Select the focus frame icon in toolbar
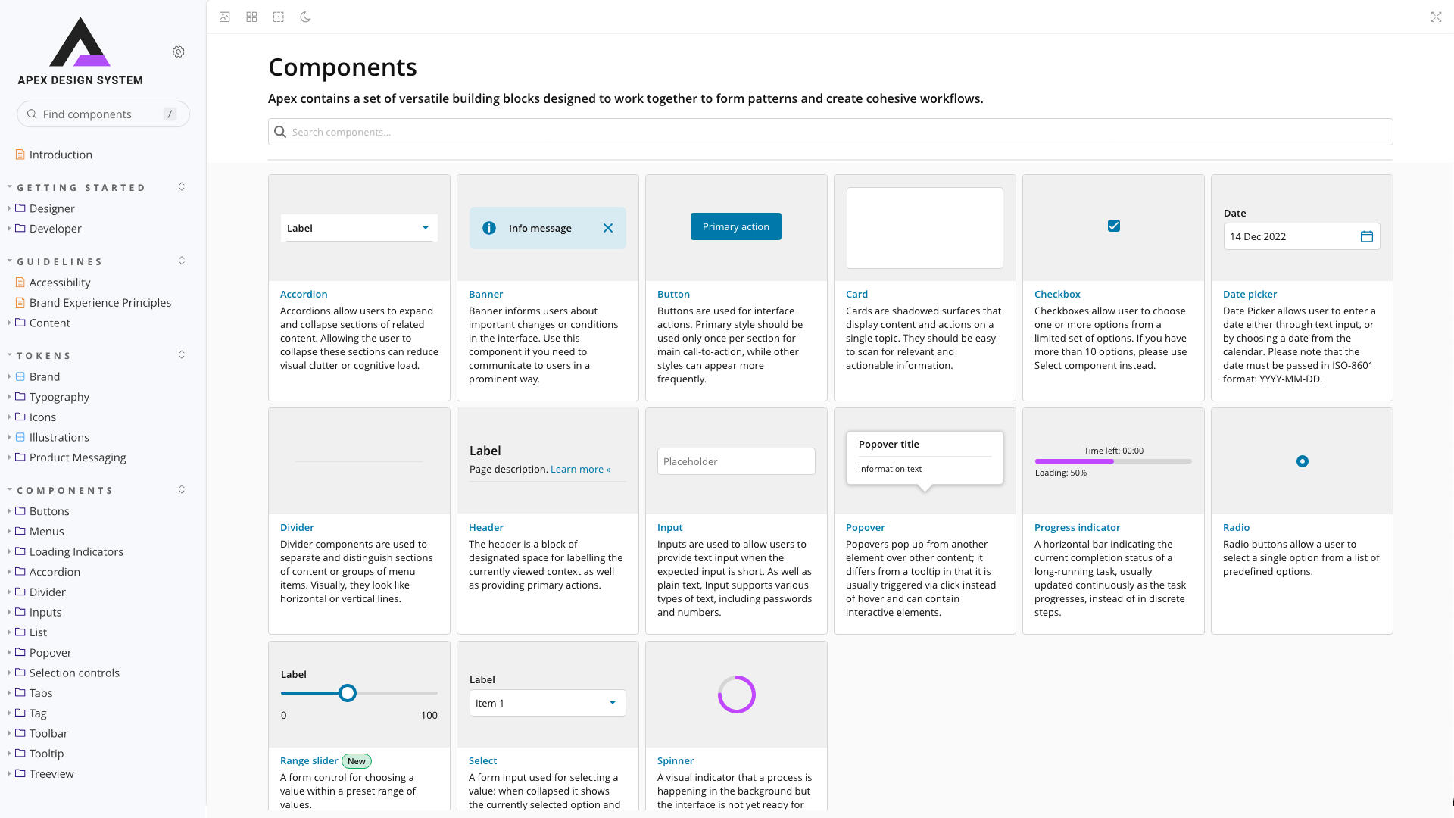1454x818 pixels. click(x=279, y=17)
